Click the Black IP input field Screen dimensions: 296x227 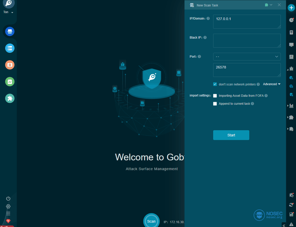click(247, 41)
